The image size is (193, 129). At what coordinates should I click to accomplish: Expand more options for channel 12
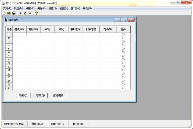coord(123,74)
